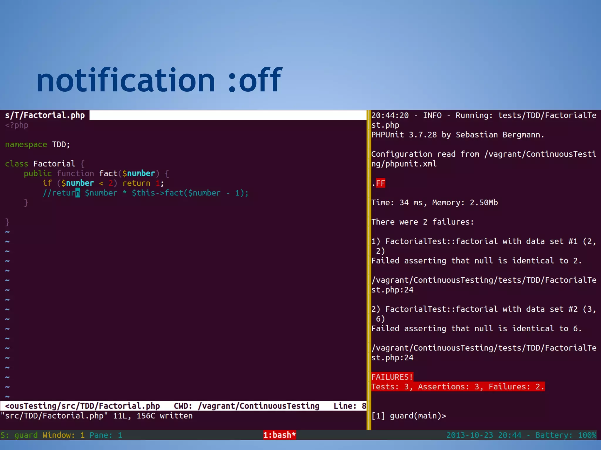
Task: Click the 20:44:20 INFO Running line
Action: click(x=484, y=120)
